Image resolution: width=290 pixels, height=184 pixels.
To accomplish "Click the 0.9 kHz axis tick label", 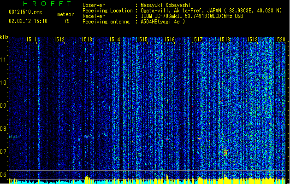I will [x=4, y=106].
